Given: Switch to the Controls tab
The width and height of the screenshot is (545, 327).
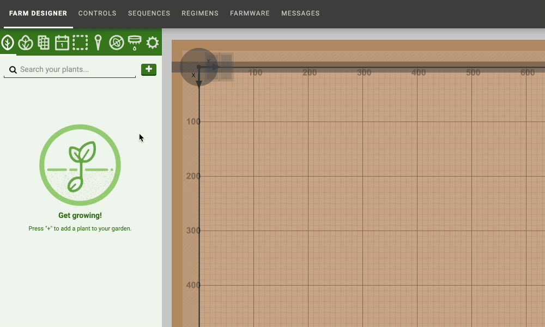Looking at the screenshot, I should [97, 14].
